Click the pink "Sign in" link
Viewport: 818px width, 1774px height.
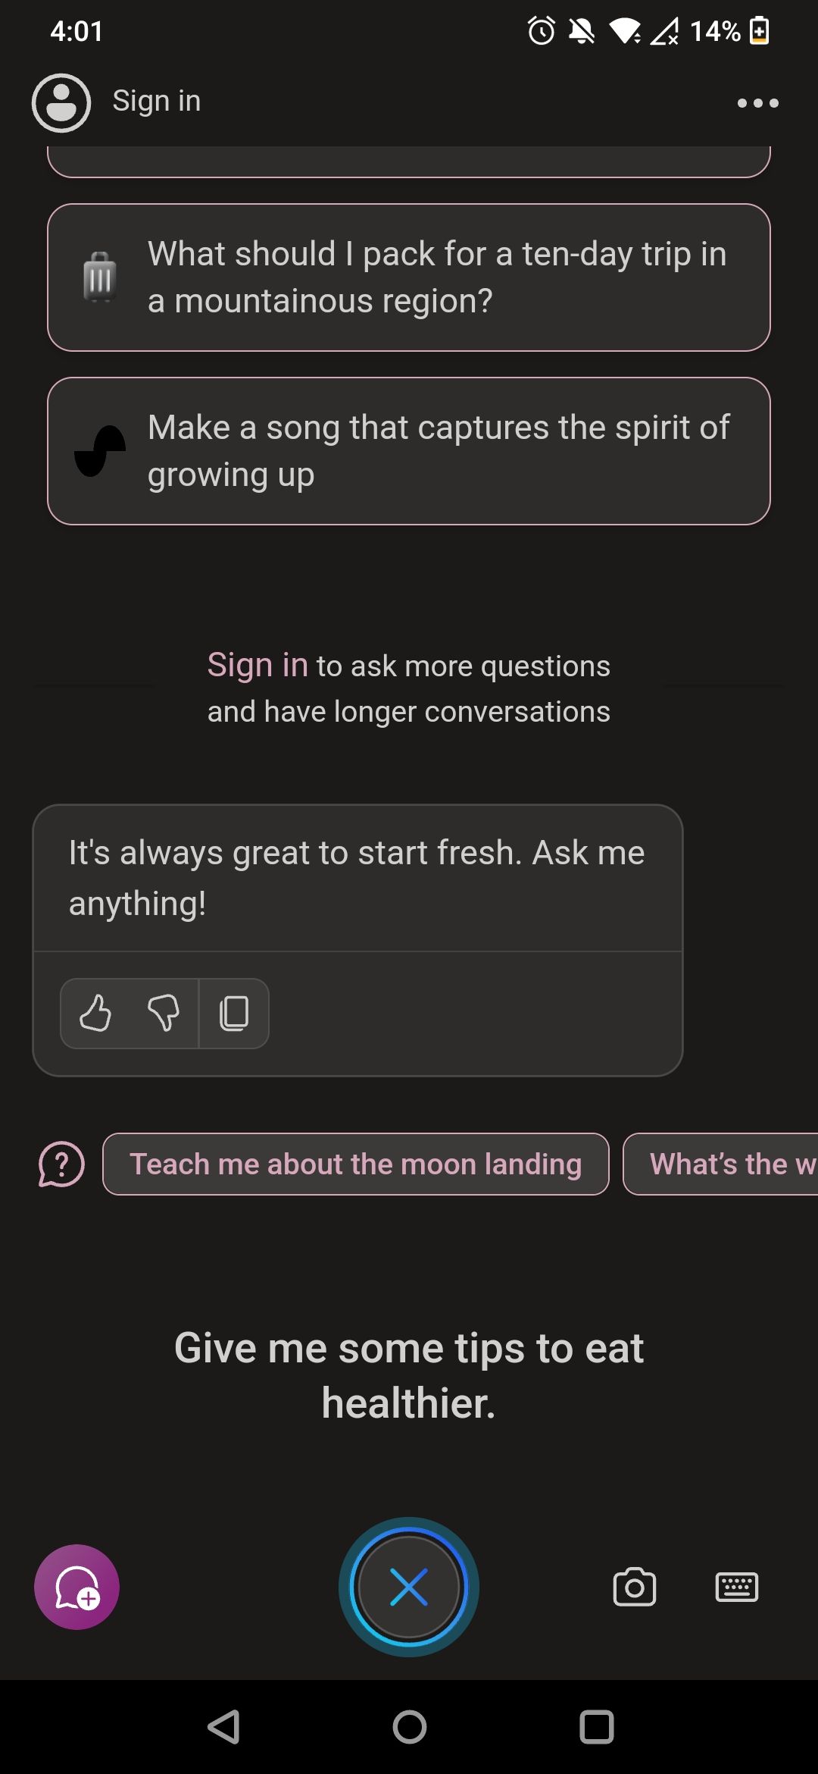point(258,665)
